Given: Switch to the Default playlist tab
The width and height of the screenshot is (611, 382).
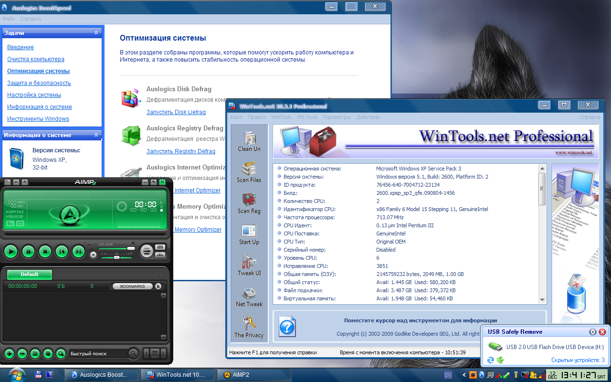Looking at the screenshot, I should tap(29, 275).
